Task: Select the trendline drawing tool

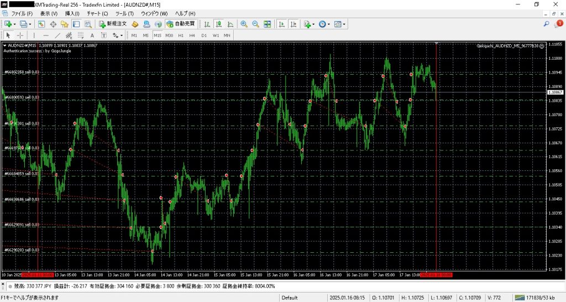Action: 57,35
